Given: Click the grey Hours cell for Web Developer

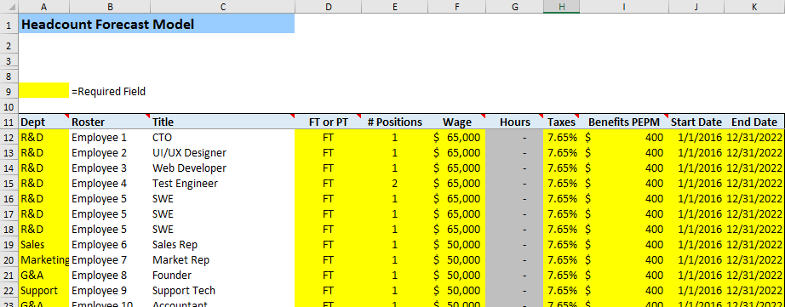Looking at the screenshot, I should [x=514, y=168].
